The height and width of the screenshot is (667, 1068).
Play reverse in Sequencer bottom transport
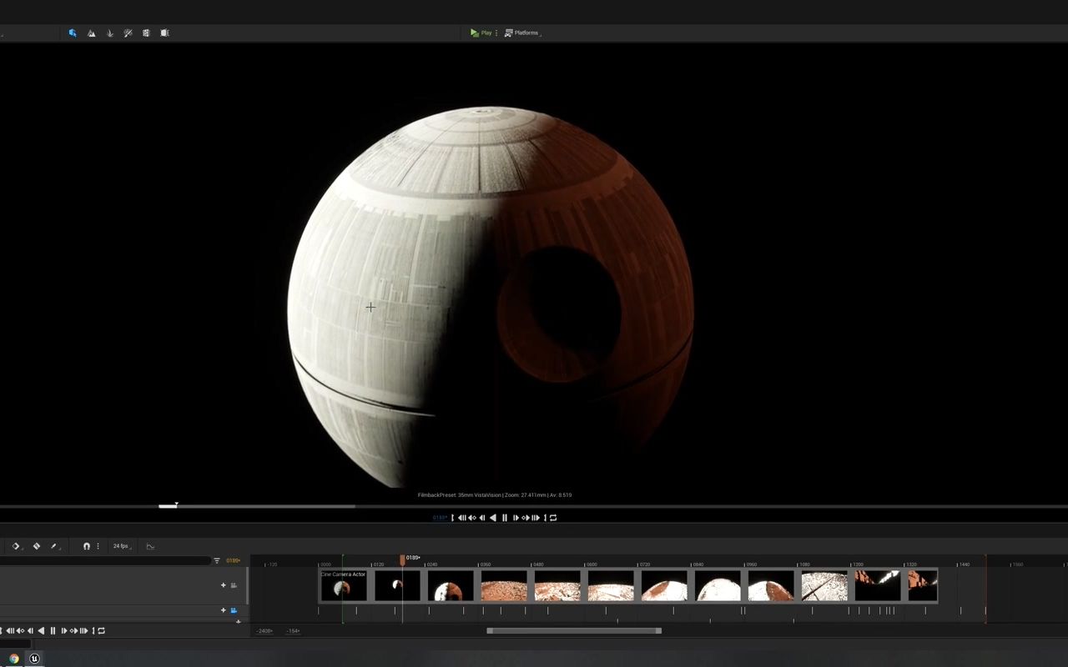pos(41,631)
